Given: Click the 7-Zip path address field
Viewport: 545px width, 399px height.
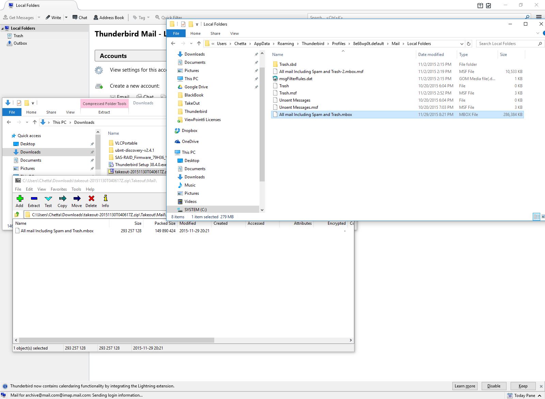Looking at the screenshot, I should 95,215.
